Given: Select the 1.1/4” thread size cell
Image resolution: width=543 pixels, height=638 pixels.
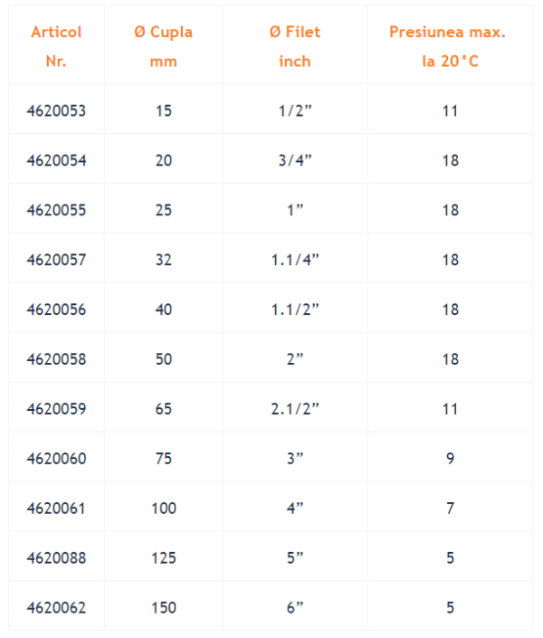Looking at the screenshot, I should click(x=295, y=260).
